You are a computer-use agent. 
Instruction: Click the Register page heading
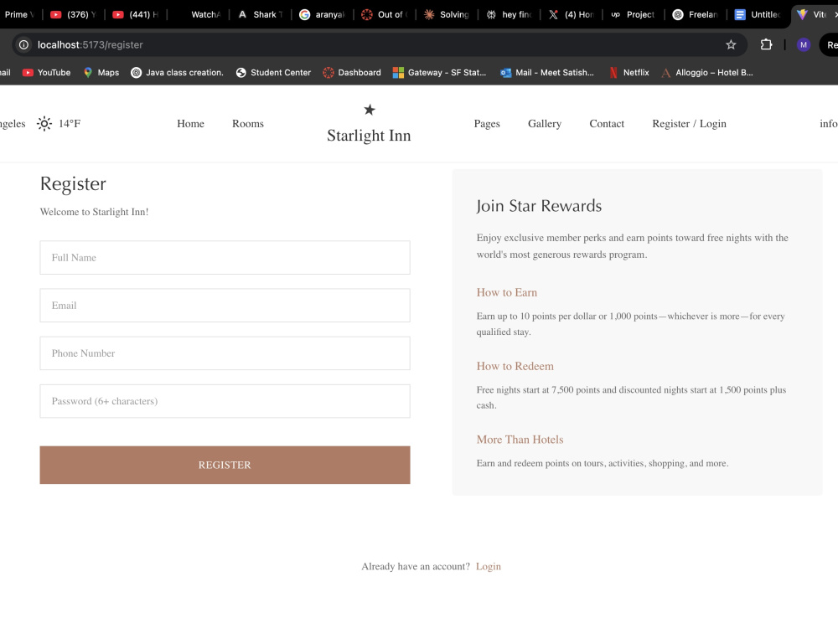pyautogui.click(x=73, y=184)
